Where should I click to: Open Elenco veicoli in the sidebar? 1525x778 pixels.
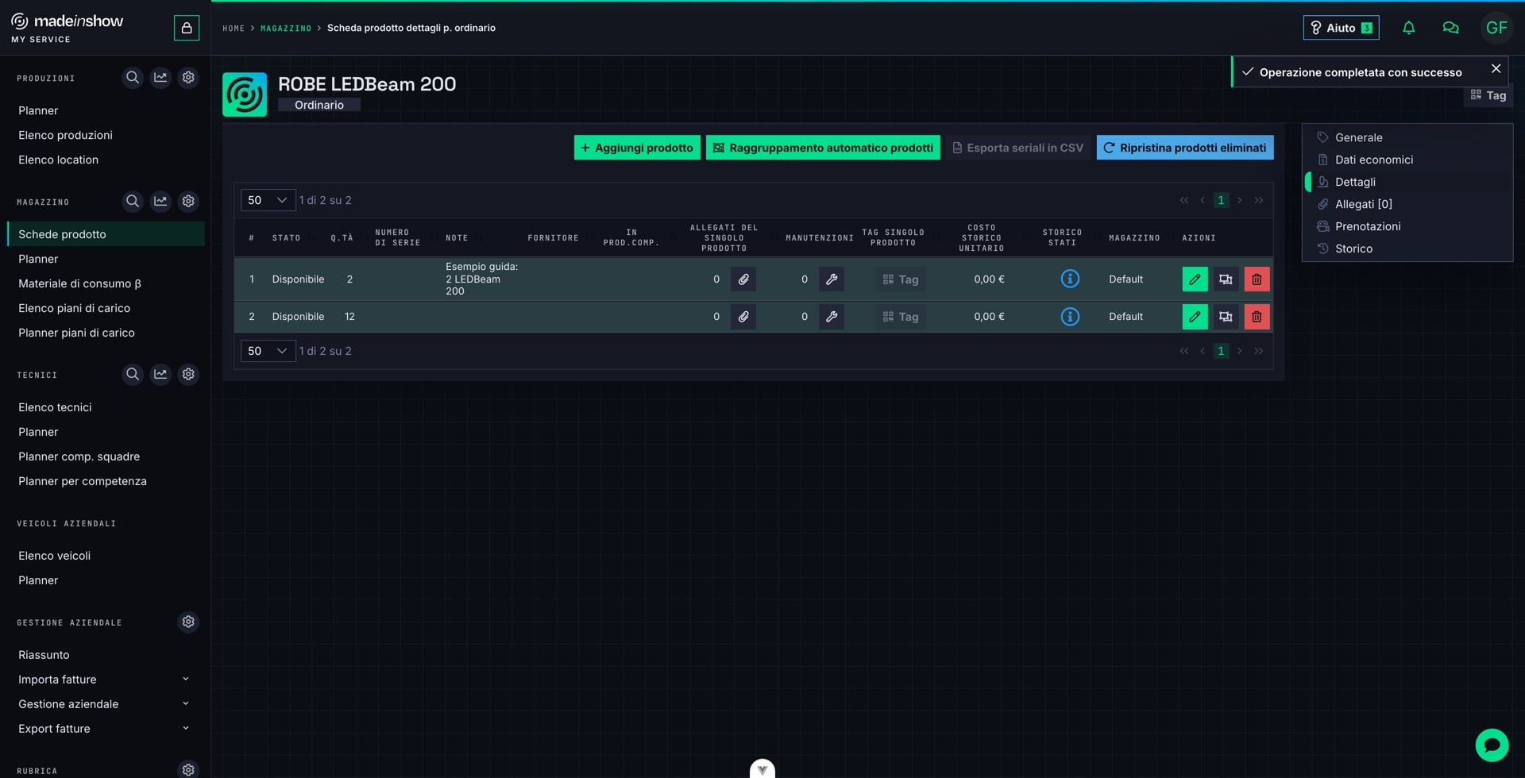(x=54, y=556)
